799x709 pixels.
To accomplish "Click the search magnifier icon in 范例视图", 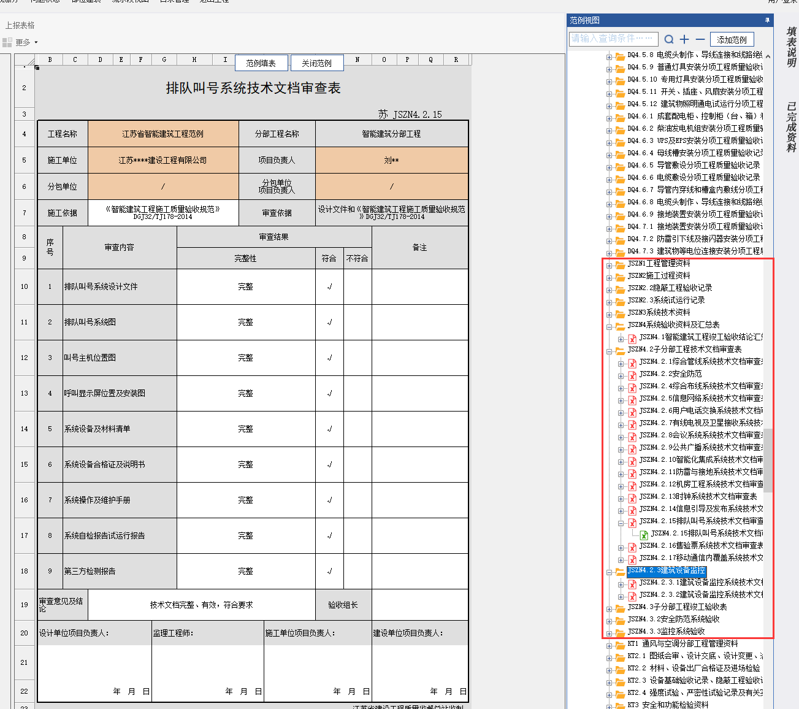I will point(669,39).
